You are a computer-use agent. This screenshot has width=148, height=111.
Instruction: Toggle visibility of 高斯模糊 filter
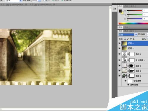128,85
